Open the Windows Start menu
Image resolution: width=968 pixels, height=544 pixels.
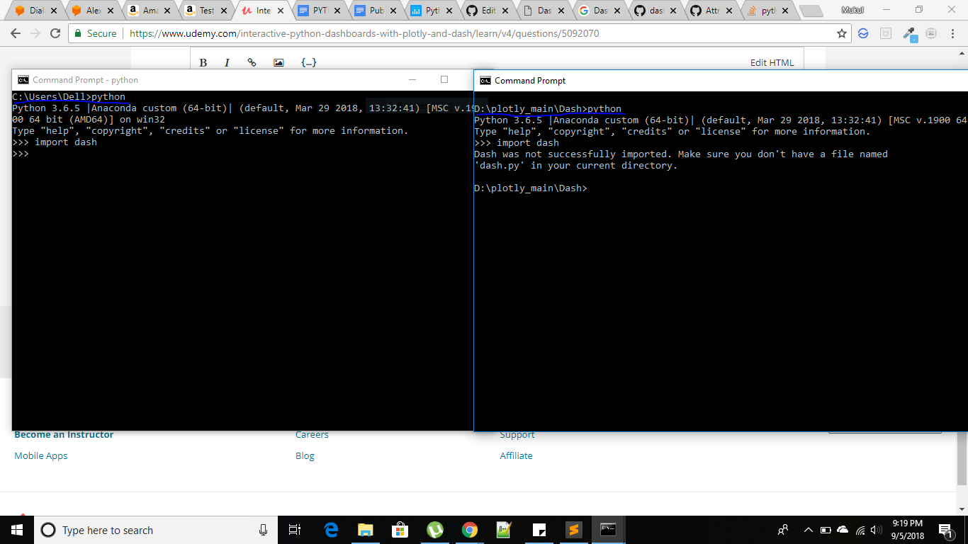click(17, 530)
